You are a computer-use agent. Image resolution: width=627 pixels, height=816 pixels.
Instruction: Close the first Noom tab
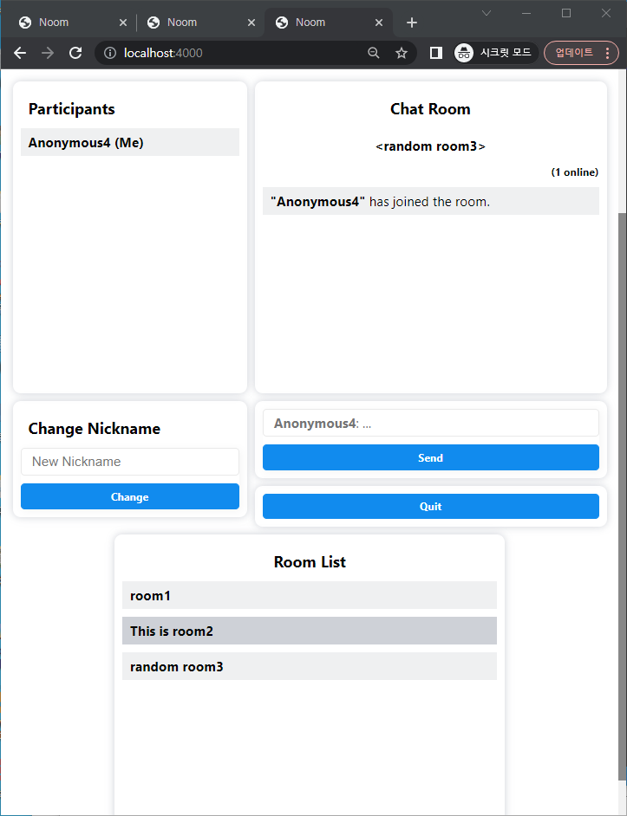click(122, 23)
